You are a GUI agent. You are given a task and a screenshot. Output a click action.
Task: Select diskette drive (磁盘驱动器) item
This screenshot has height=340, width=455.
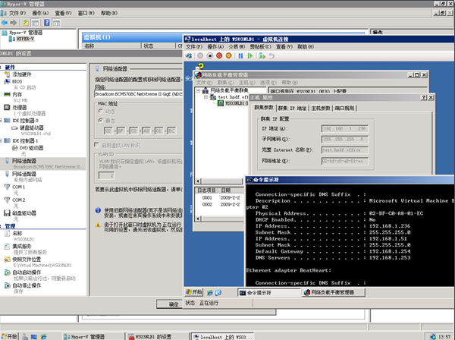(x=24, y=213)
